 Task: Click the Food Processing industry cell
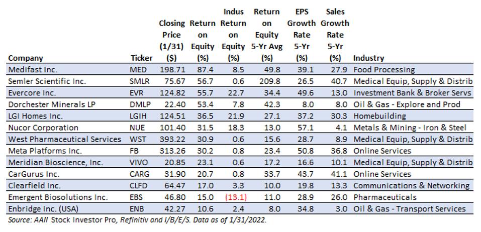coord(384,69)
